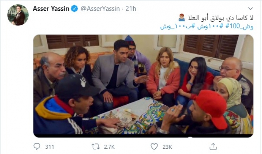
Task: Open the @AsserYassin handle link
Action: coord(100,9)
